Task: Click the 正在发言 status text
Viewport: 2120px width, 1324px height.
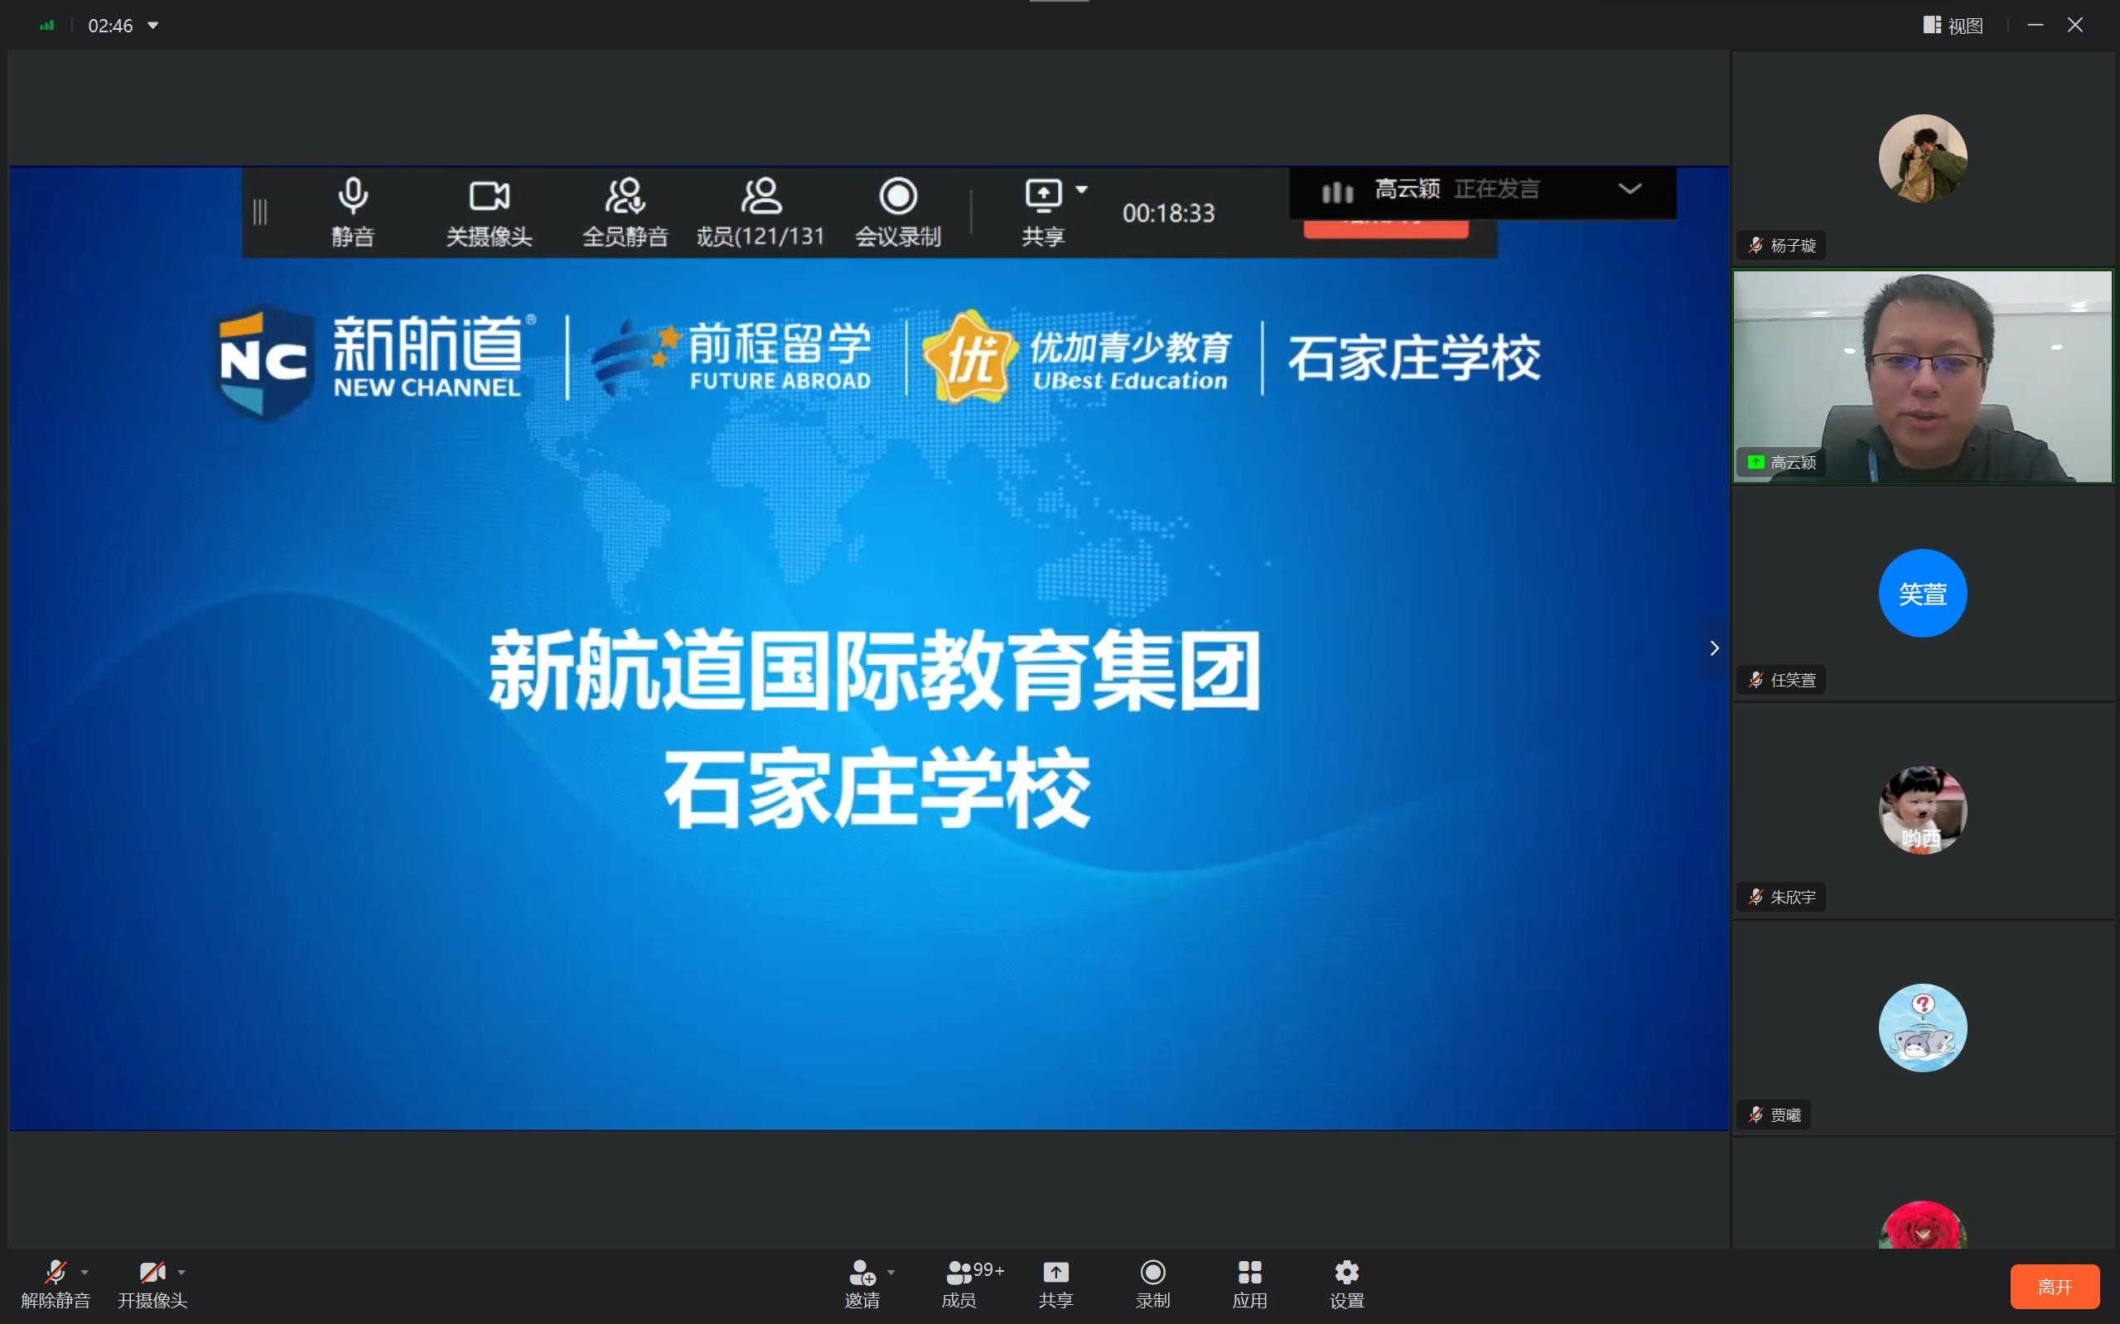Action: point(1496,189)
